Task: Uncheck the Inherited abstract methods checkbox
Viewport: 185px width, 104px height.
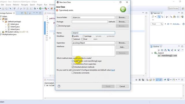Action: point(73,67)
